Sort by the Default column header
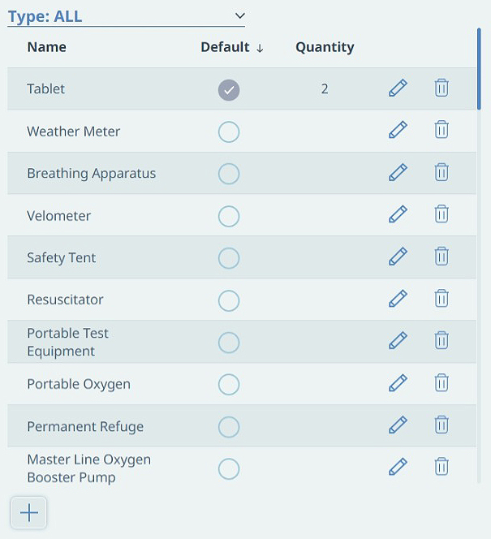Image resolution: width=491 pixels, height=539 pixels. pyautogui.click(x=232, y=47)
